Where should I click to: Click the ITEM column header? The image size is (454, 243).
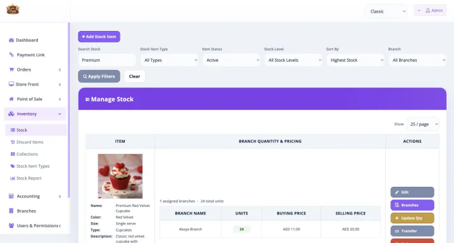click(x=120, y=141)
